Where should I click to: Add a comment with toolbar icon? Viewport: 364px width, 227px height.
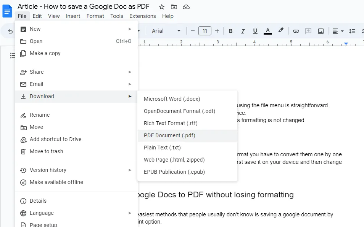click(x=308, y=31)
